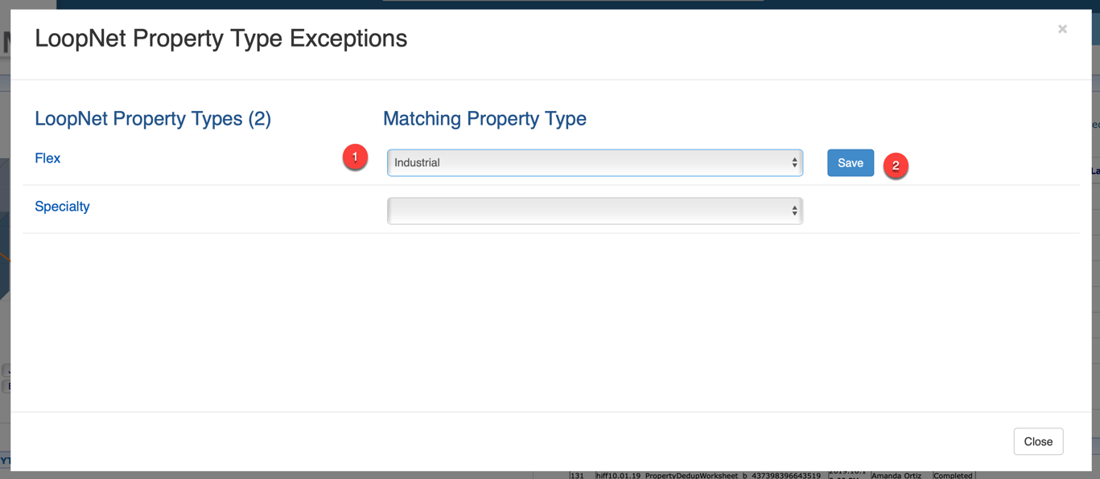This screenshot has height=479, width=1100.
Task: Click the date cell beside Amanda Ortiz
Action: [846, 474]
